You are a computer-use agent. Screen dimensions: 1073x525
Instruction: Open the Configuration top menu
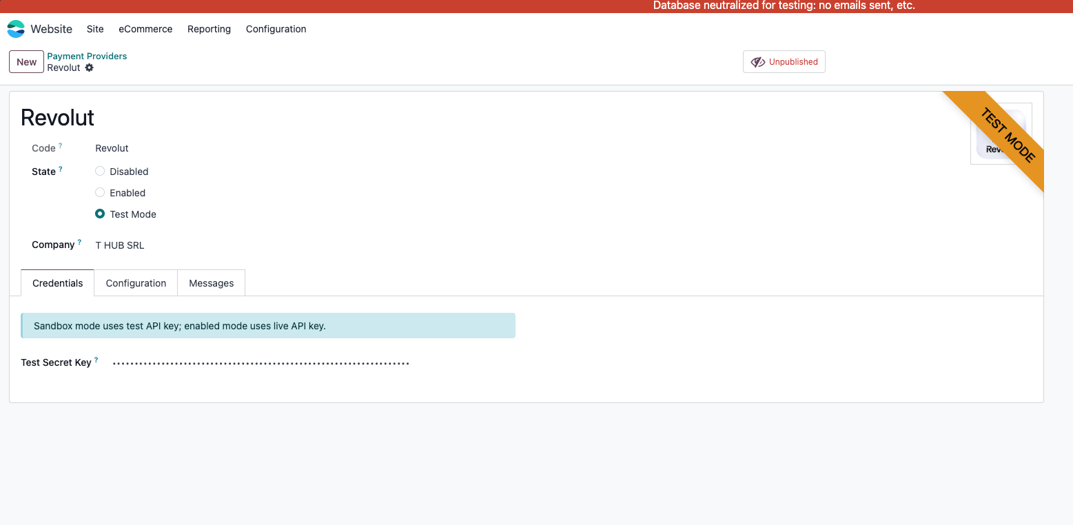coord(276,29)
